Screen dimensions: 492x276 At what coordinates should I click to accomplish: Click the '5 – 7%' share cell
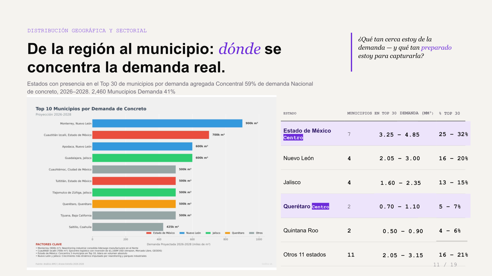tap(450, 206)
